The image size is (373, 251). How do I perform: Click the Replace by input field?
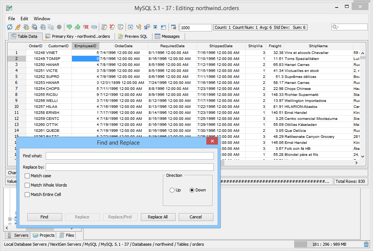(x=130, y=167)
